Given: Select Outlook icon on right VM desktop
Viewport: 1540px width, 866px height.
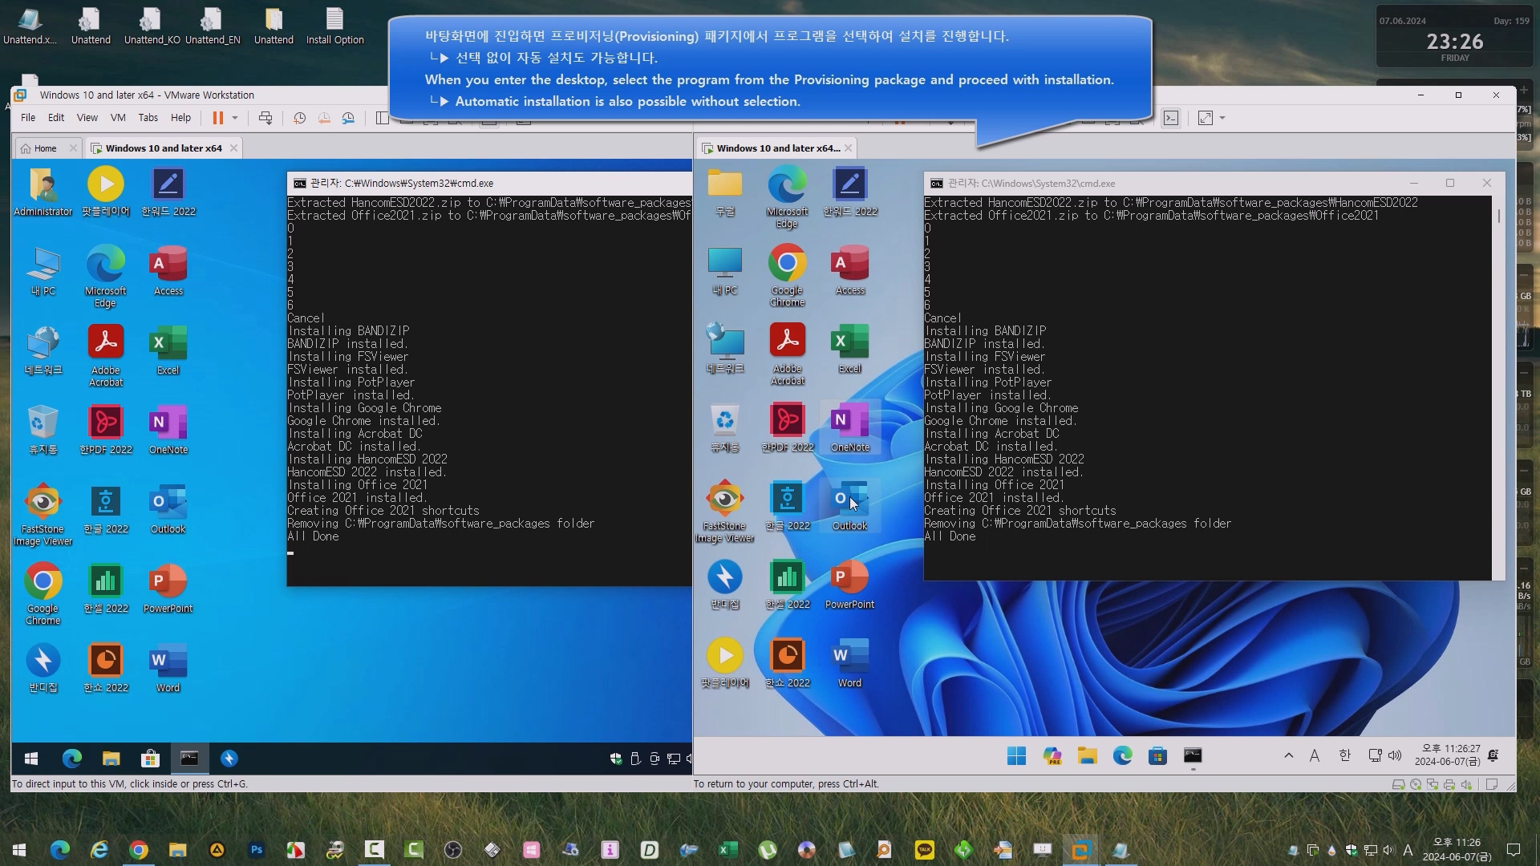Looking at the screenshot, I should click(x=850, y=505).
